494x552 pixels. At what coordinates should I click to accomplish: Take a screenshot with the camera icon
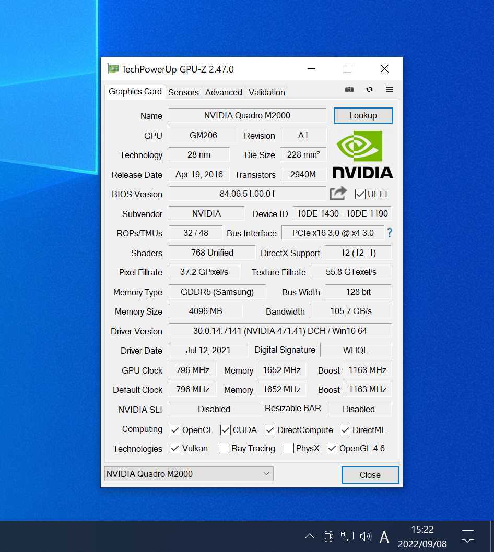(349, 89)
